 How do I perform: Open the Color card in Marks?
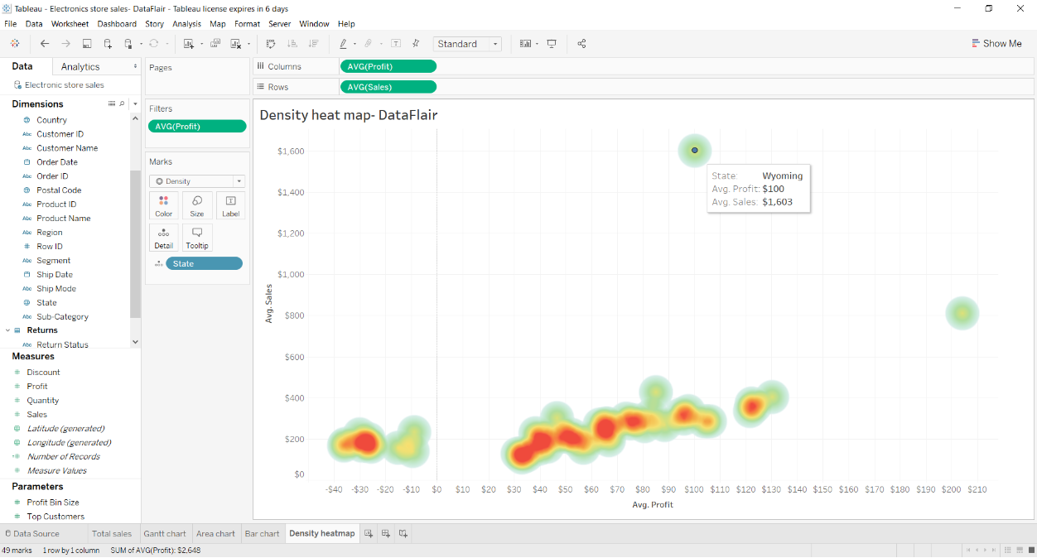click(164, 205)
